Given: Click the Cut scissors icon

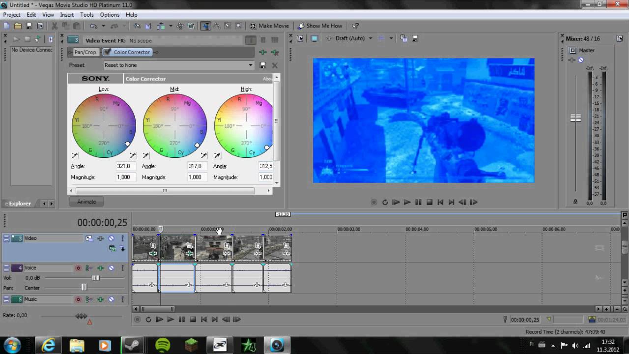Looking at the screenshot, I should coord(55,26).
